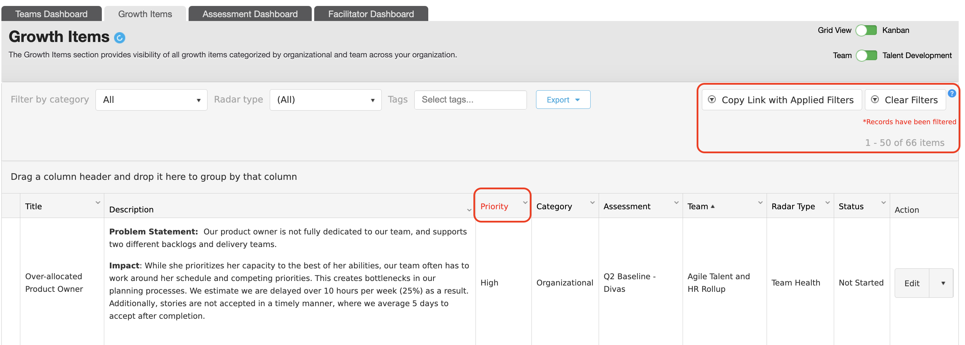Open the Radar type dropdown

pos(325,100)
